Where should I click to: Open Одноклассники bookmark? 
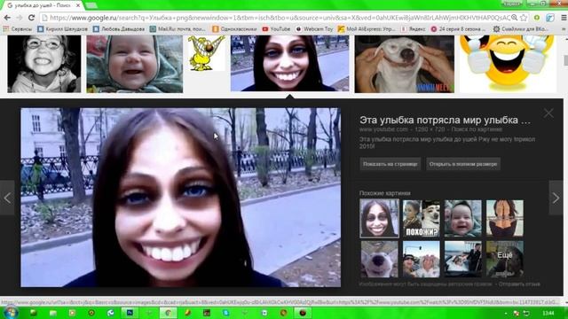point(233,28)
